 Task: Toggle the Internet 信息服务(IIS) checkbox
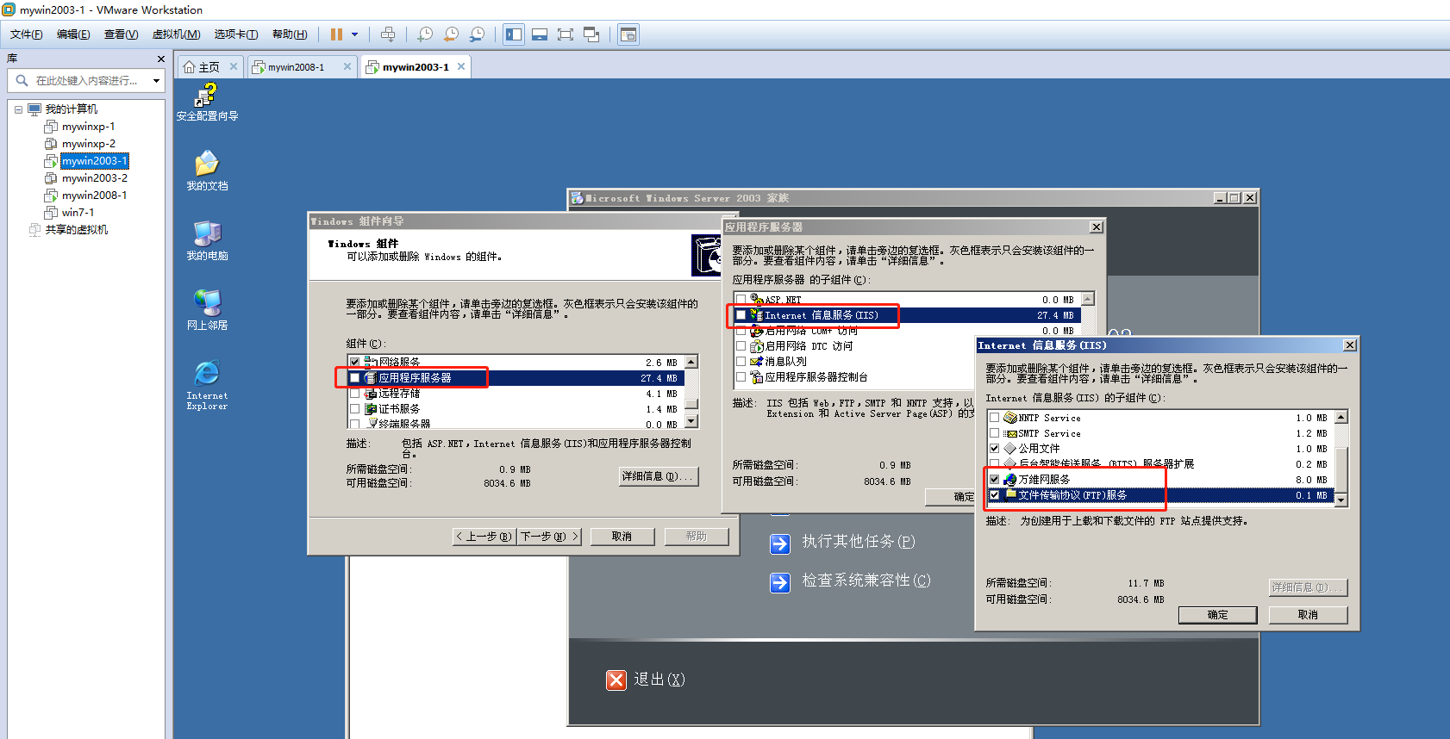pyautogui.click(x=741, y=315)
